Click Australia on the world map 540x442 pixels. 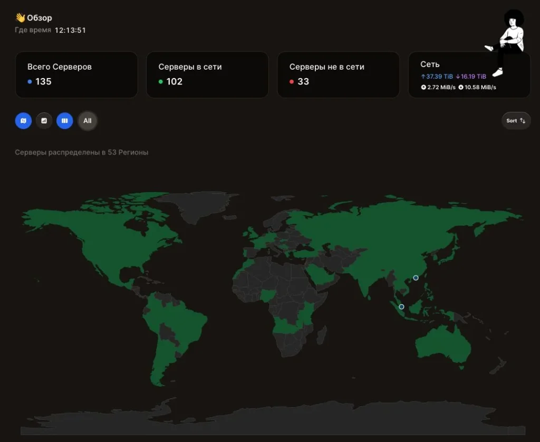(x=442, y=344)
